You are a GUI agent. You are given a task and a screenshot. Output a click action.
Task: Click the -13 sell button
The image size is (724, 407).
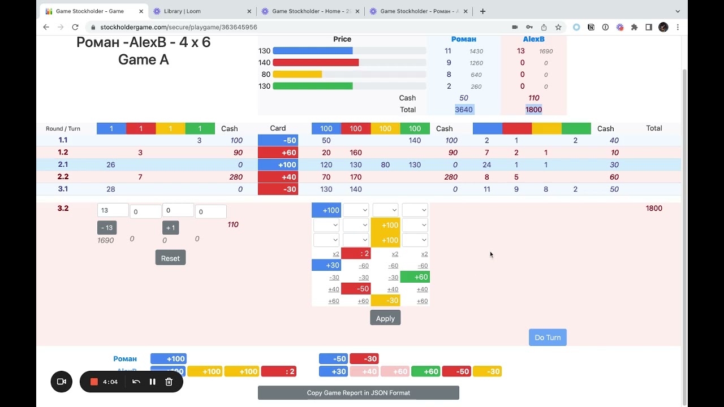(x=107, y=228)
